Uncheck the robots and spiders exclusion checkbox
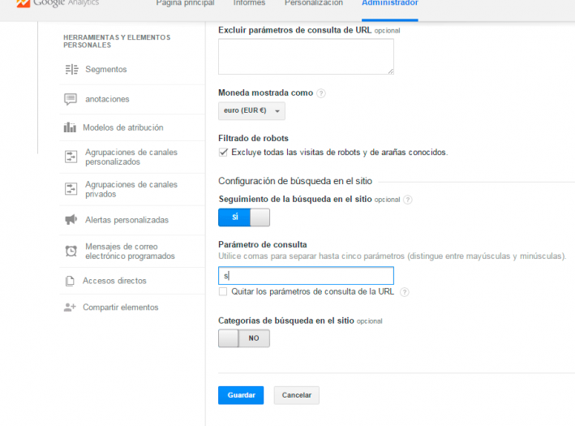The image size is (575, 426). [224, 152]
